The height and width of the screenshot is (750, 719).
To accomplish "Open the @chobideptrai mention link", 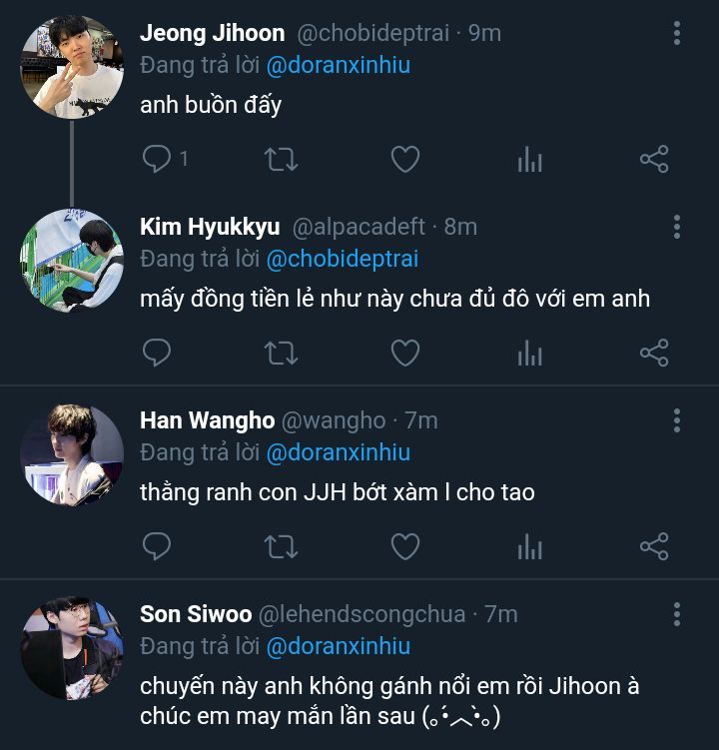I will coord(342,259).
